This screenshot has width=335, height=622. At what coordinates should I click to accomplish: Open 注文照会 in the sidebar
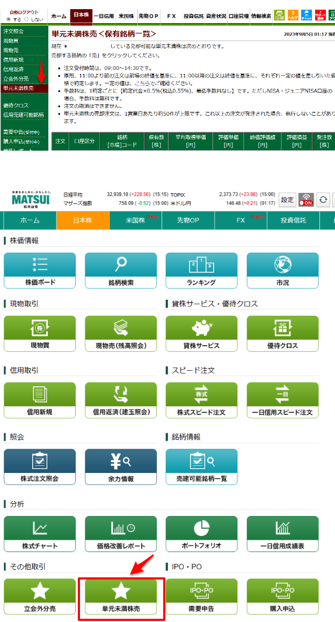[x=13, y=31]
